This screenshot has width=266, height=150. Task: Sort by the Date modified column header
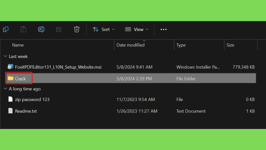pyautogui.click(x=130, y=45)
